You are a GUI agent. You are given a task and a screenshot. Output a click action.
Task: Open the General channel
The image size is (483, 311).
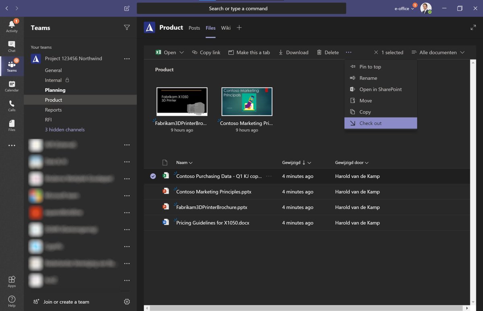tap(54, 70)
